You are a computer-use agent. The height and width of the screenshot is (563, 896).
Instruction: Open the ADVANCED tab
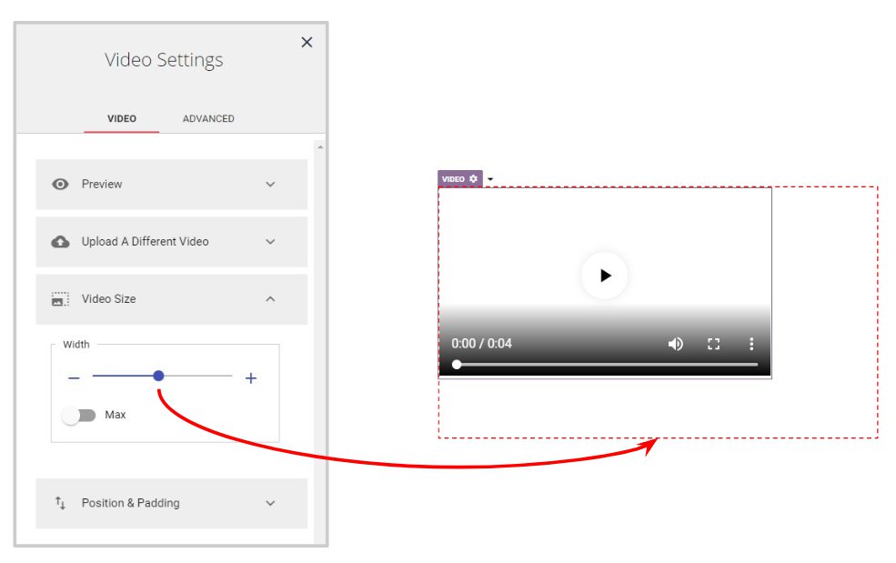tap(208, 118)
